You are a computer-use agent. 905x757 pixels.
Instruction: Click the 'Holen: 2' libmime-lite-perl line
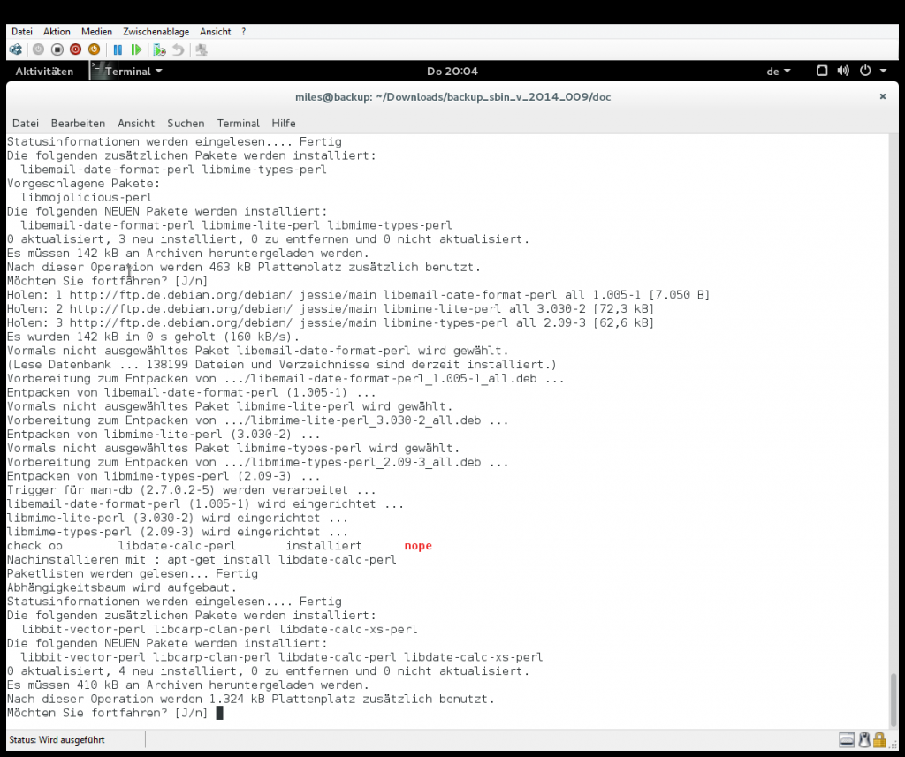click(331, 308)
